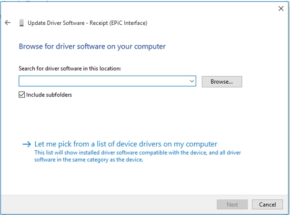Screen dimensions: 290x215
Task: Close the Update Driver Software dialog
Action: click(x=280, y=8)
